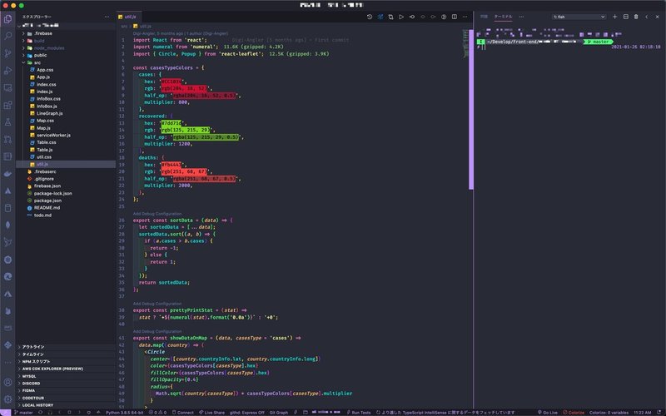Viewport: 666px width, 416px height.
Task: Open the Search view in activity bar
Action: click(x=7, y=36)
